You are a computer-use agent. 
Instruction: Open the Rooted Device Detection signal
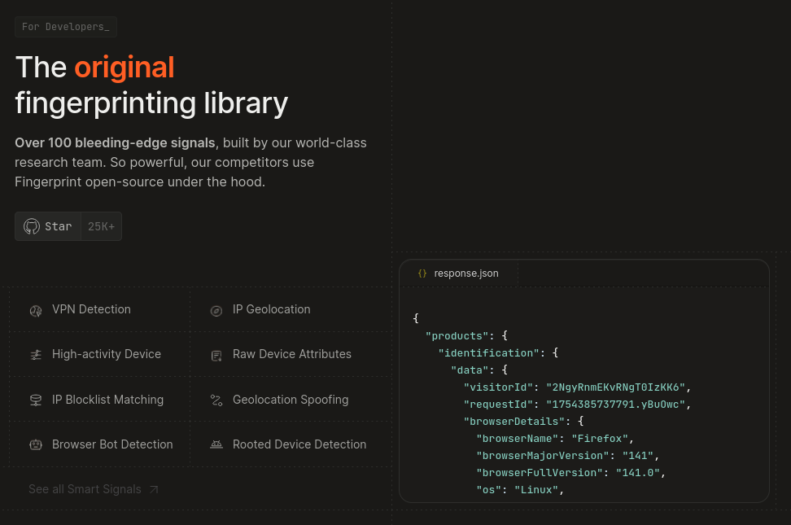pyautogui.click(x=291, y=444)
